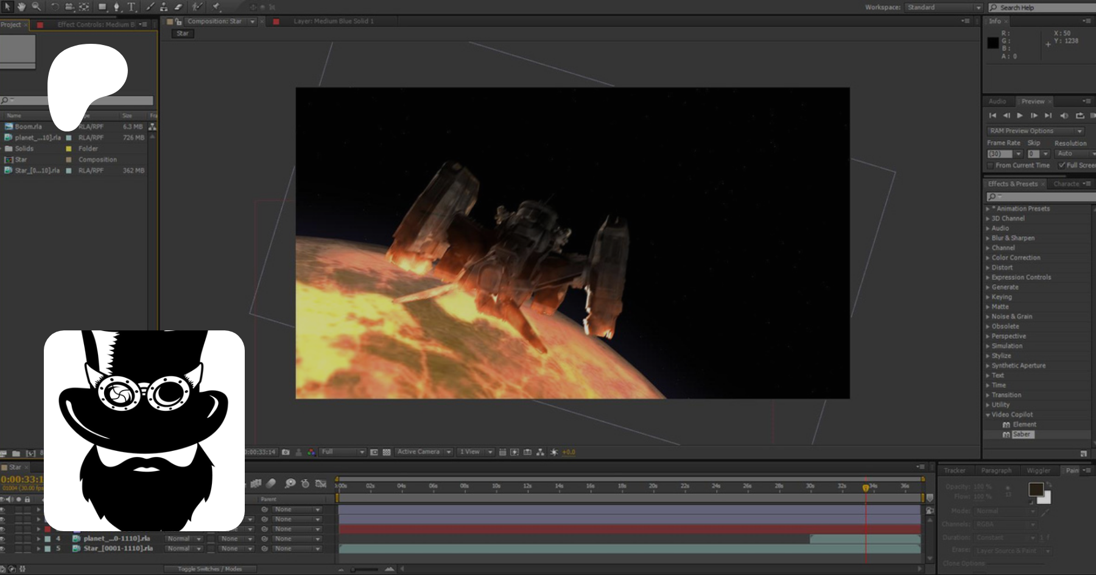Expand the Color Correction effects category
1096x575 pixels.
(988, 258)
